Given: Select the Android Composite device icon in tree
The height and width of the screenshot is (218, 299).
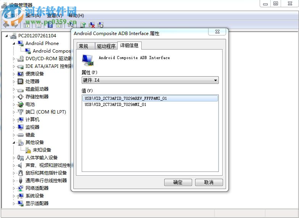Looking at the screenshot, I should pyautogui.click(x=28, y=51).
